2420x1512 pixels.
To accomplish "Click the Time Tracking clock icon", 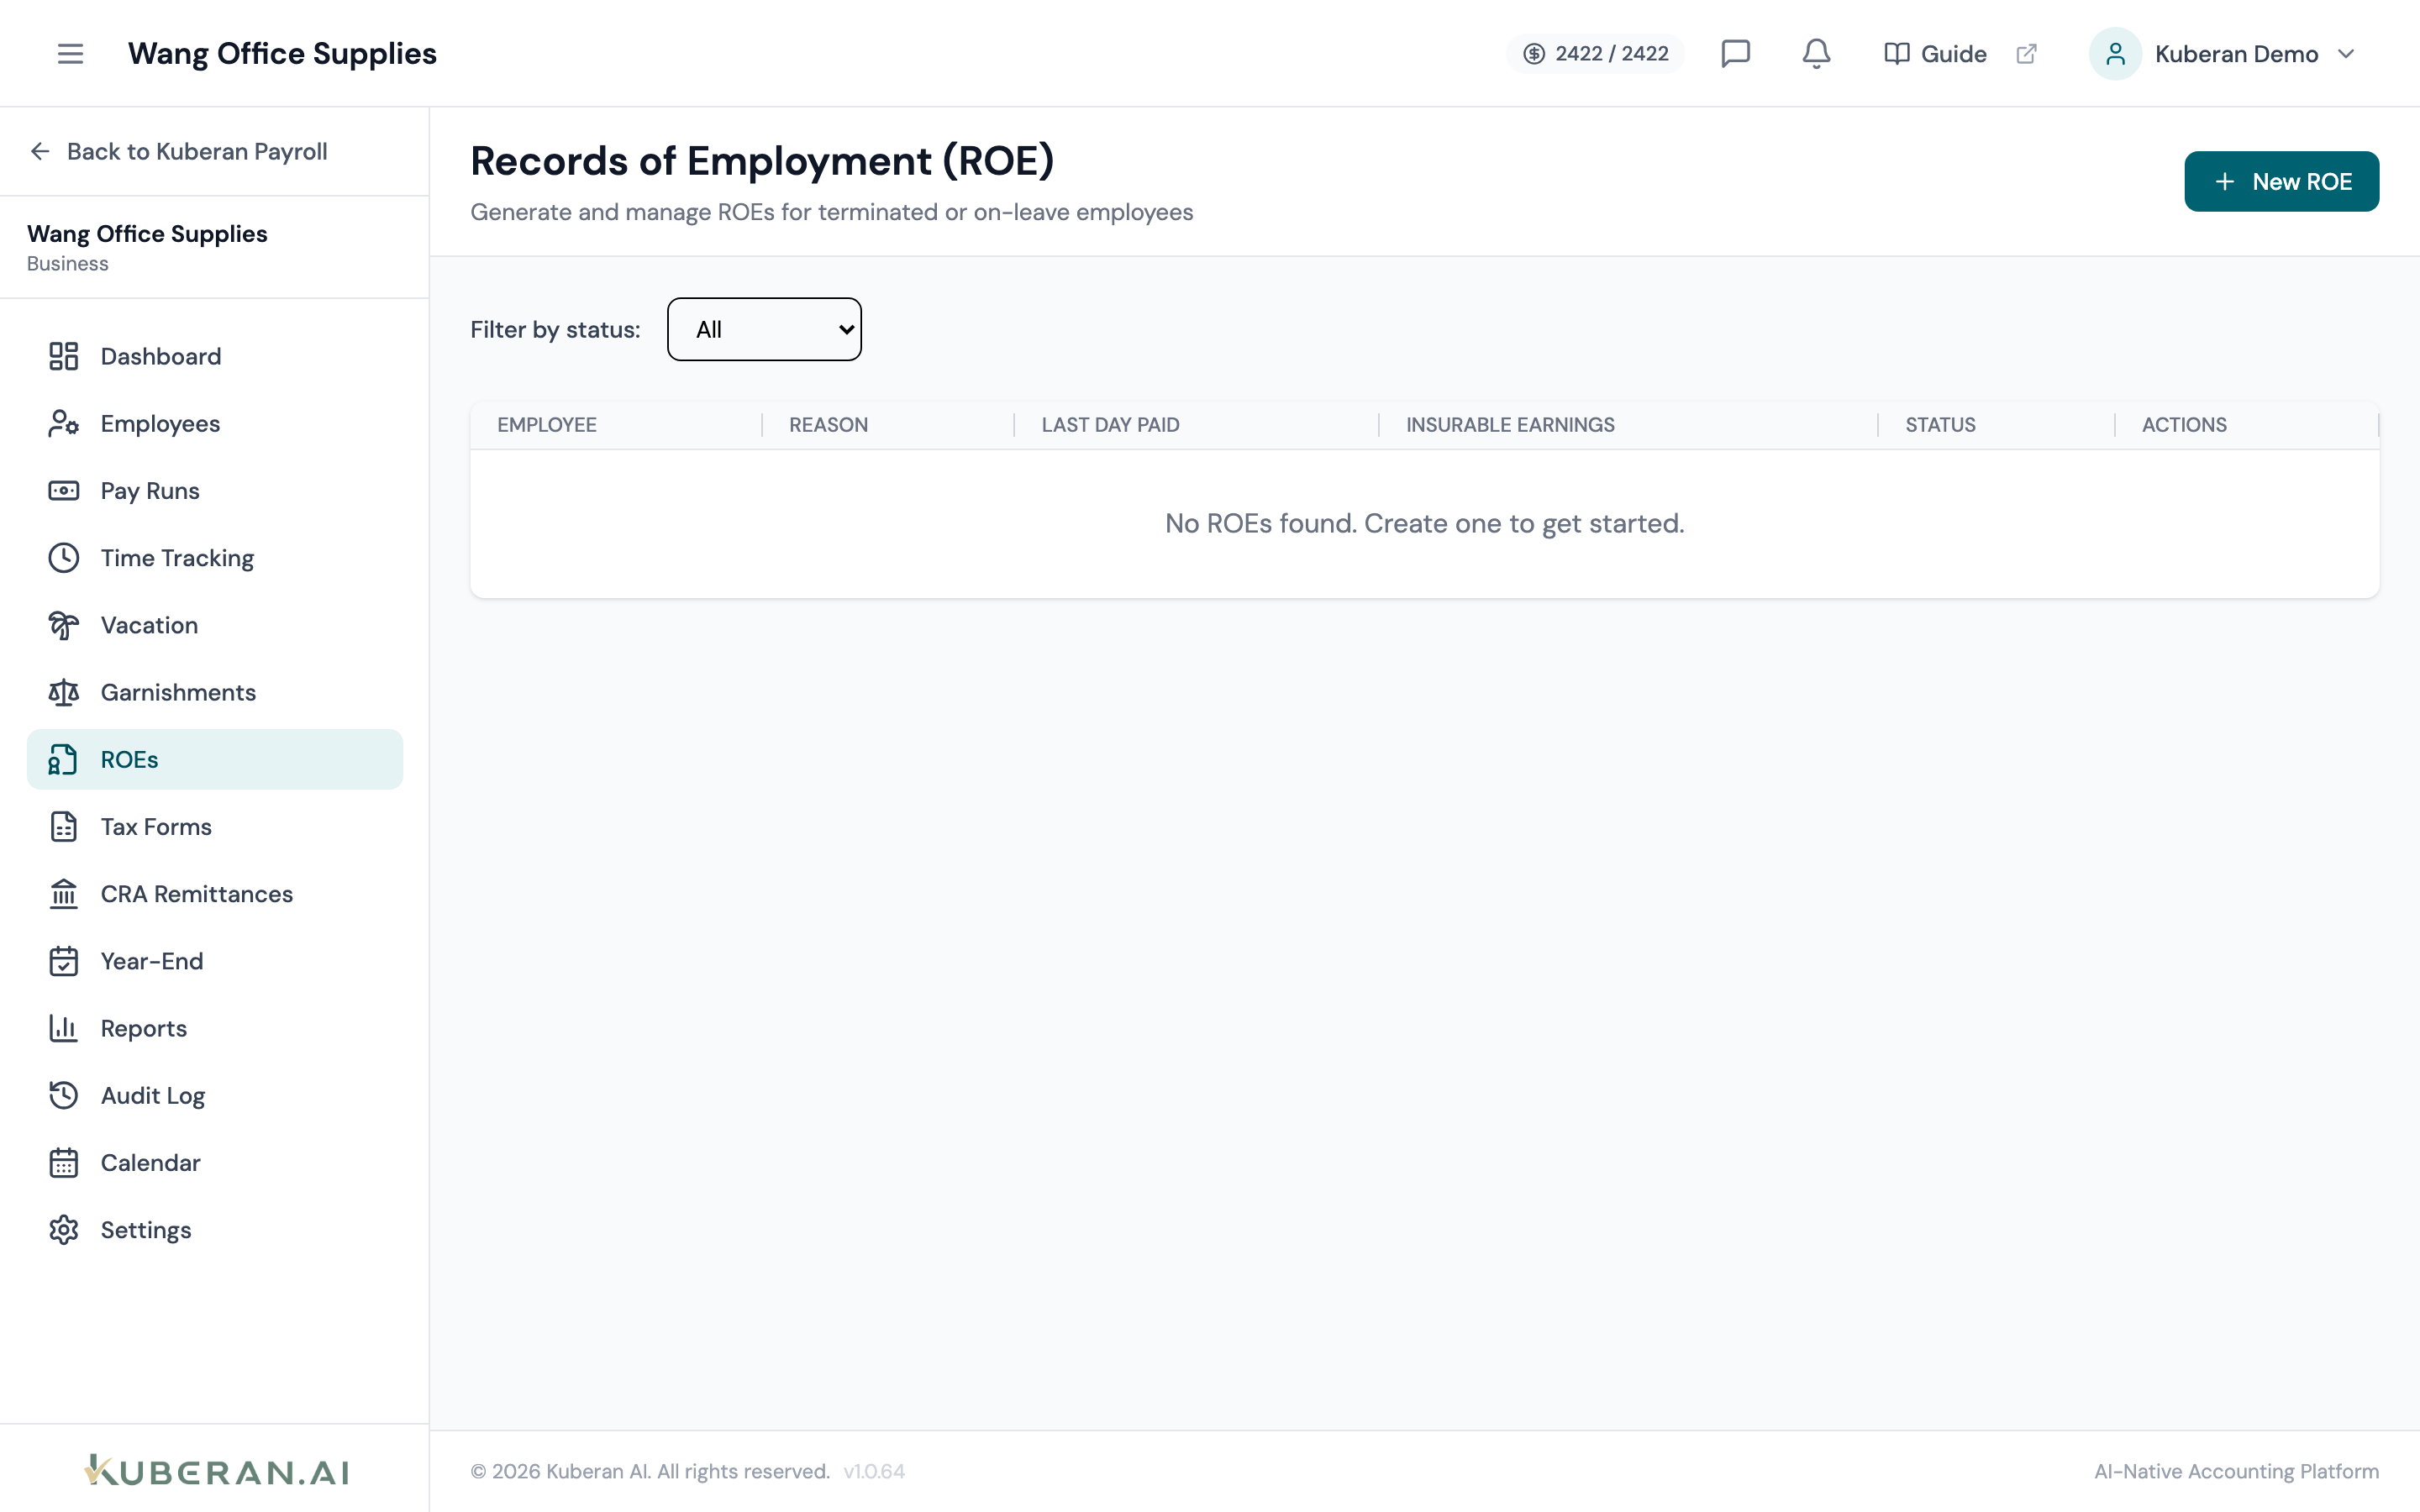I will click(x=64, y=557).
